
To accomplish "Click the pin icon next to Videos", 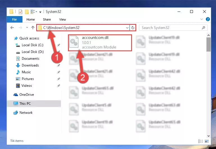I will pyautogui.click(x=58, y=86).
